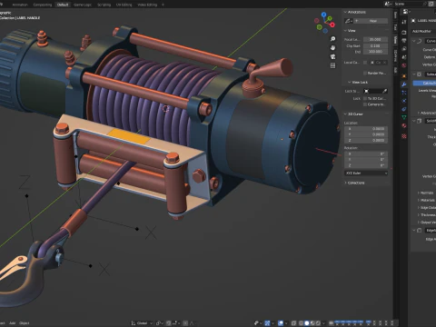
Task: Open the View Layer properties tab icon
Action: (404, 49)
